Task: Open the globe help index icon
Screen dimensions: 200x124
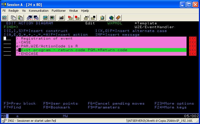Action: [111, 18]
